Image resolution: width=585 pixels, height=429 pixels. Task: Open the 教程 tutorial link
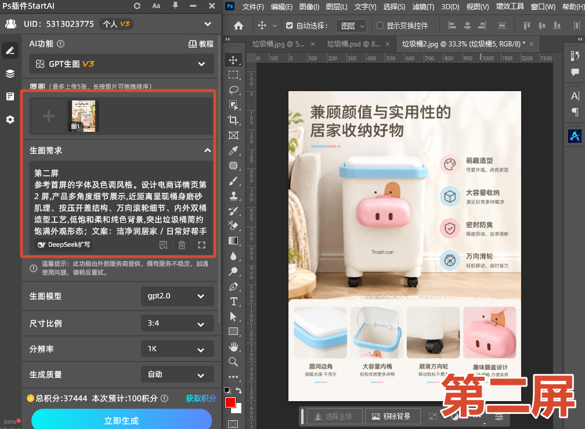tap(201, 44)
